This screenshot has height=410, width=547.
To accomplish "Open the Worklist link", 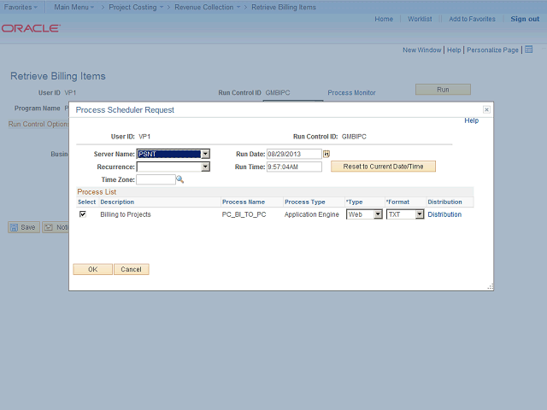I will [x=420, y=19].
